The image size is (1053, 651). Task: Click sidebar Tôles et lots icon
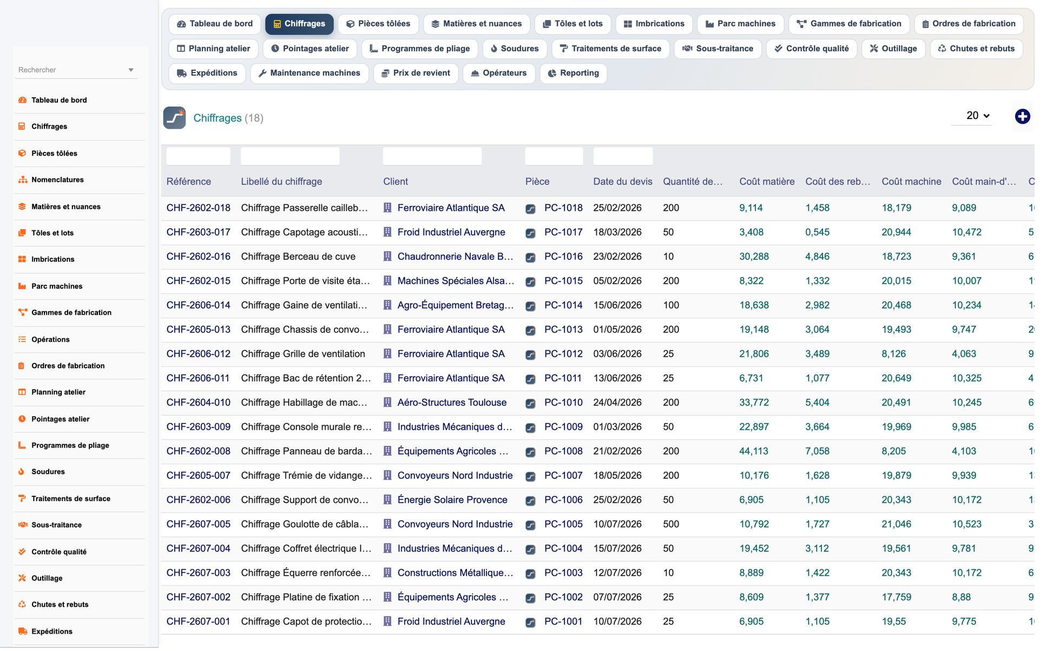tap(22, 233)
